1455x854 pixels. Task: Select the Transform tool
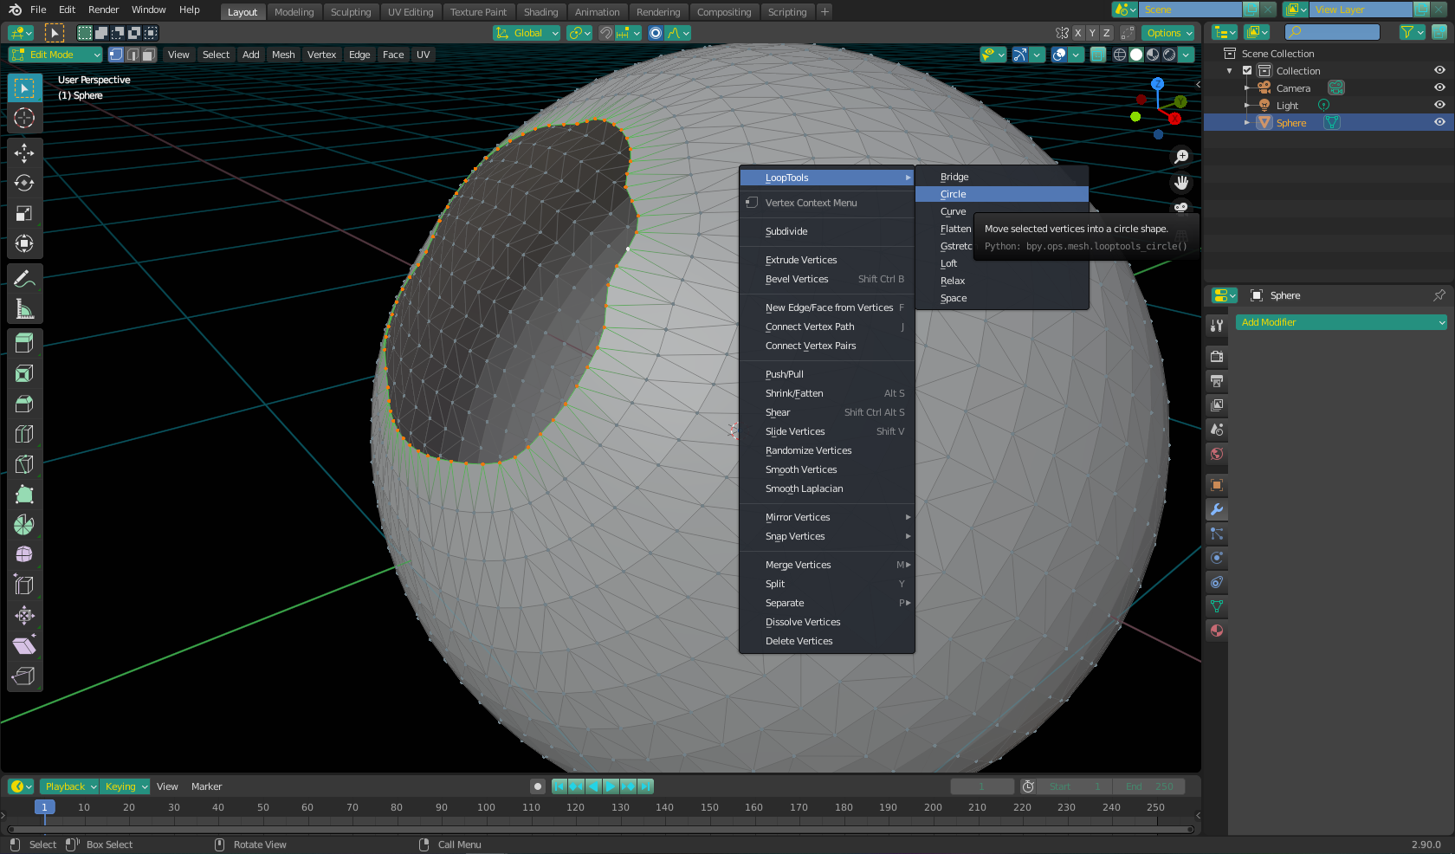click(24, 243)
